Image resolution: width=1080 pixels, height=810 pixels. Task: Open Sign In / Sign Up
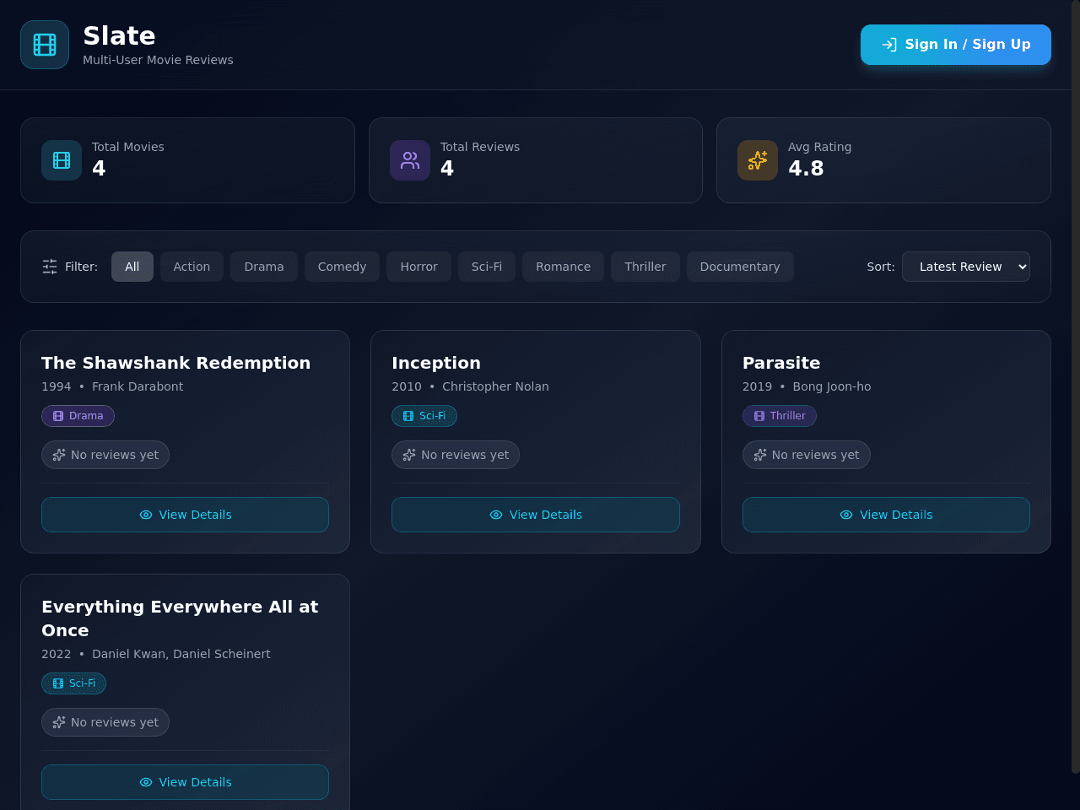(956, 45)
